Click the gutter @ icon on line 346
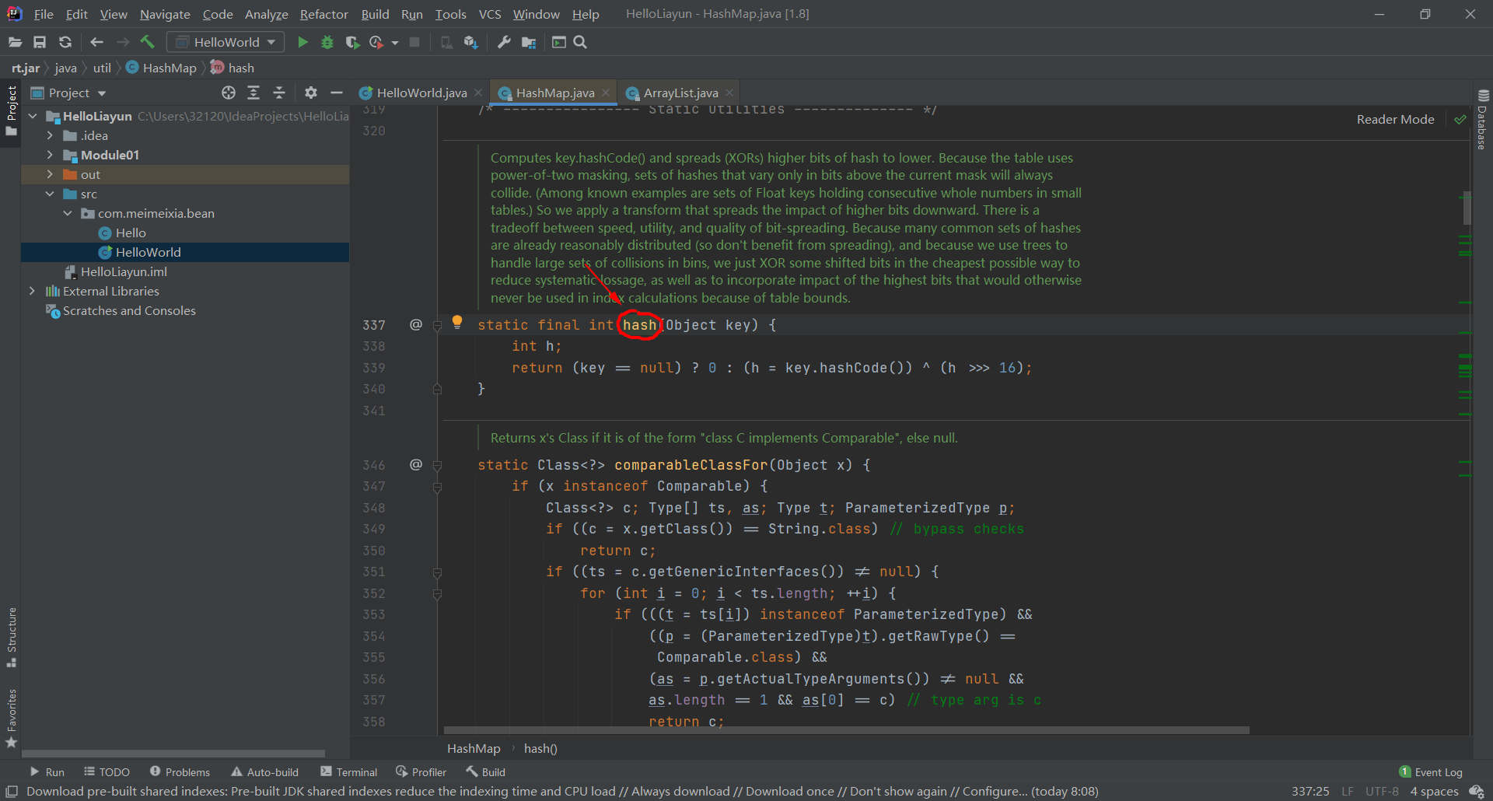 click(x=416, y=464)
